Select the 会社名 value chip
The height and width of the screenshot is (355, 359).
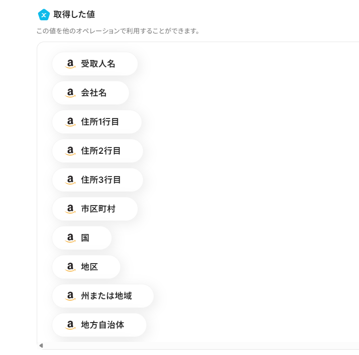pos(91,93)
